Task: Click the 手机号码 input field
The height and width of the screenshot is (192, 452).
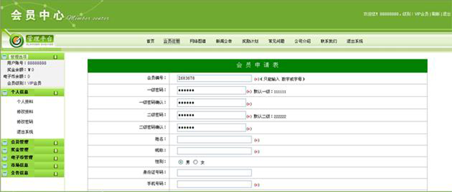Action: 214,184
